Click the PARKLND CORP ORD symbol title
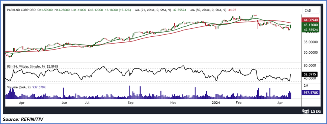The width and height of the screenshot is (327, 124). pyautogui.click(x=21, y=10)
